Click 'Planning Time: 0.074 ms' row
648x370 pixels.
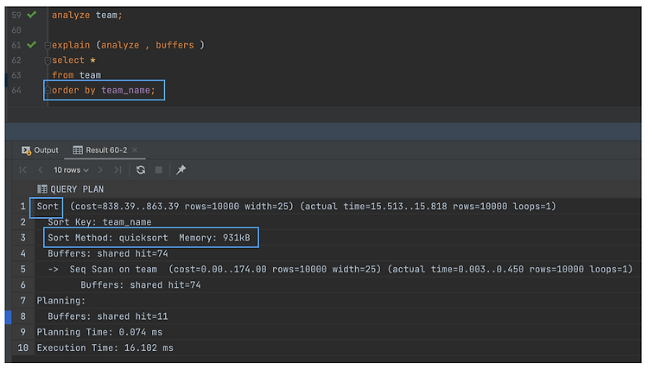pyautogui.click(x=99, y=332)
